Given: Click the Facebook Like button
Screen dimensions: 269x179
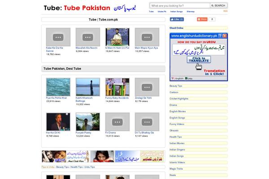Looking at the screenshot, I should tap(177, 19).
